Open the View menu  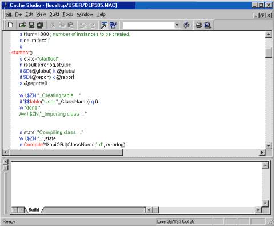point(41,14)
